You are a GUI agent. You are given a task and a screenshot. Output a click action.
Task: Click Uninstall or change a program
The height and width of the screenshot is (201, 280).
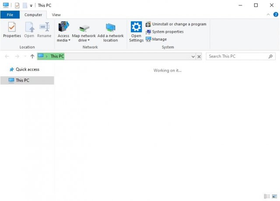click(x=176, y=24)
